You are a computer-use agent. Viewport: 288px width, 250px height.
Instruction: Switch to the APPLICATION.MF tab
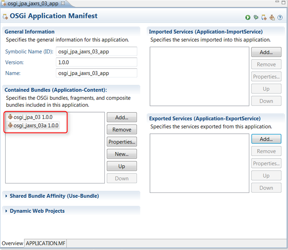(x=46, y=243)
